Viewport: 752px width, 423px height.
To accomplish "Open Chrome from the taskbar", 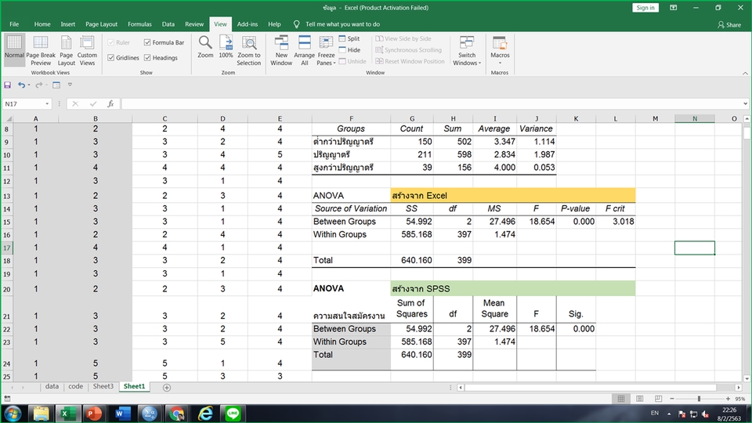I will pos(176,414).
